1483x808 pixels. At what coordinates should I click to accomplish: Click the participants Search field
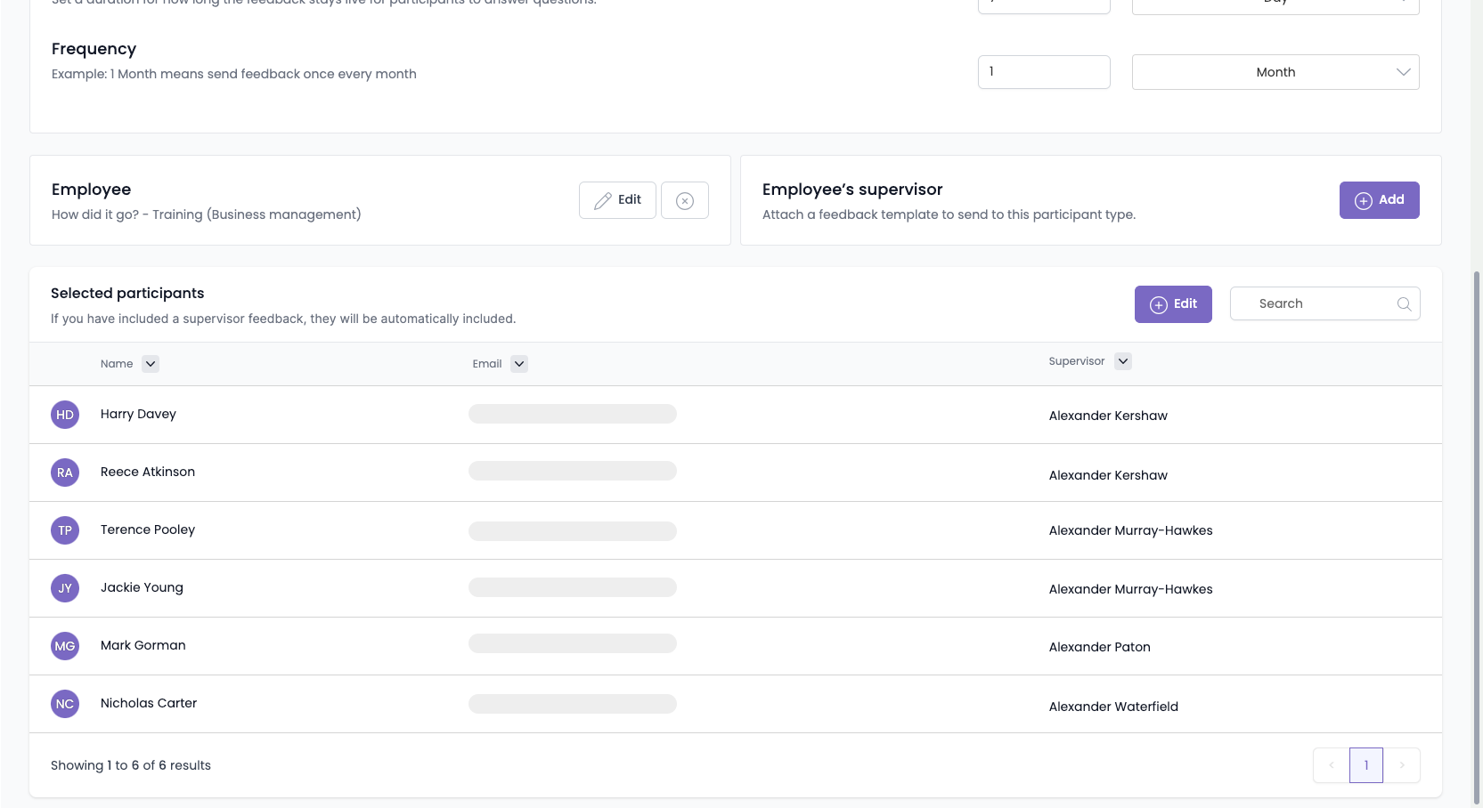click(1324, 303)
